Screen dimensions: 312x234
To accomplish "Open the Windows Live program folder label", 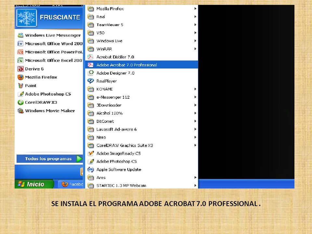I will [x=110, y=41].
